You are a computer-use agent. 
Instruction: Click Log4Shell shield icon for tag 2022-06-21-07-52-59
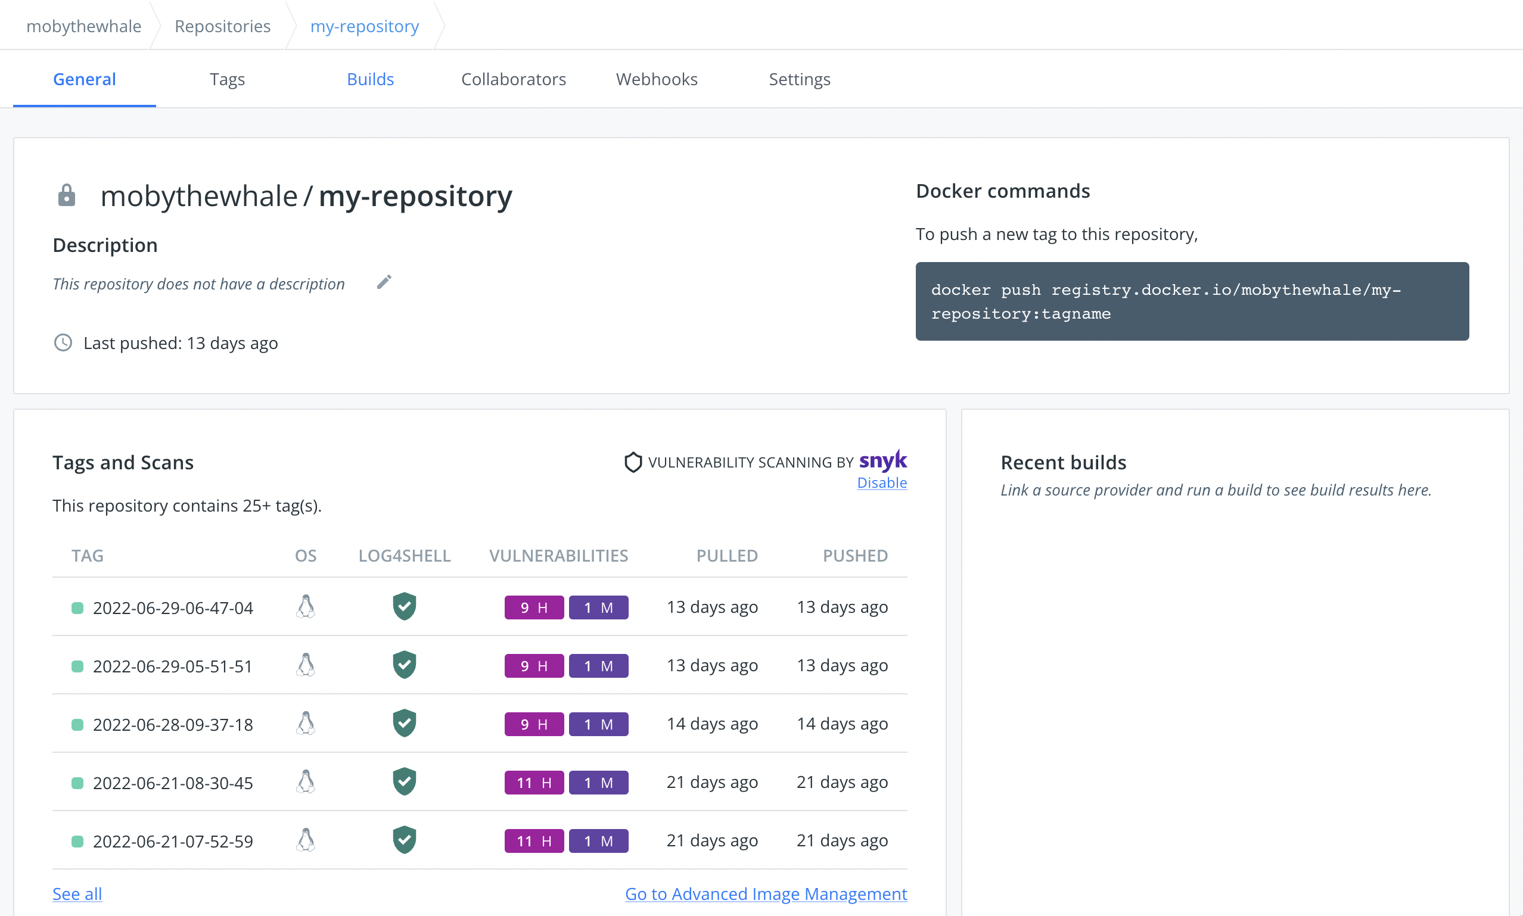[405, 841]
